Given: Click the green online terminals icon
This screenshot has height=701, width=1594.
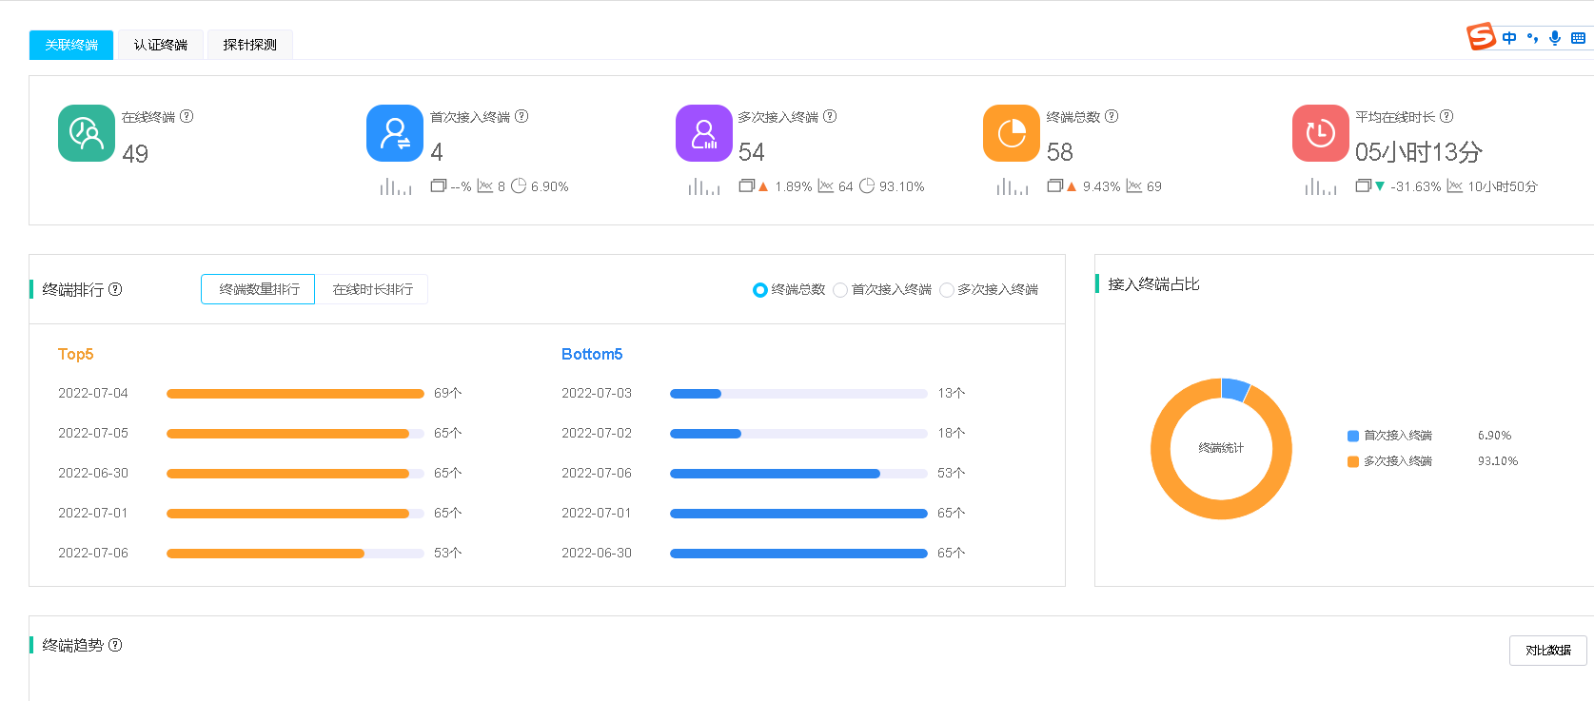Looking at the screenshot, I should click(x=87, y=133).
